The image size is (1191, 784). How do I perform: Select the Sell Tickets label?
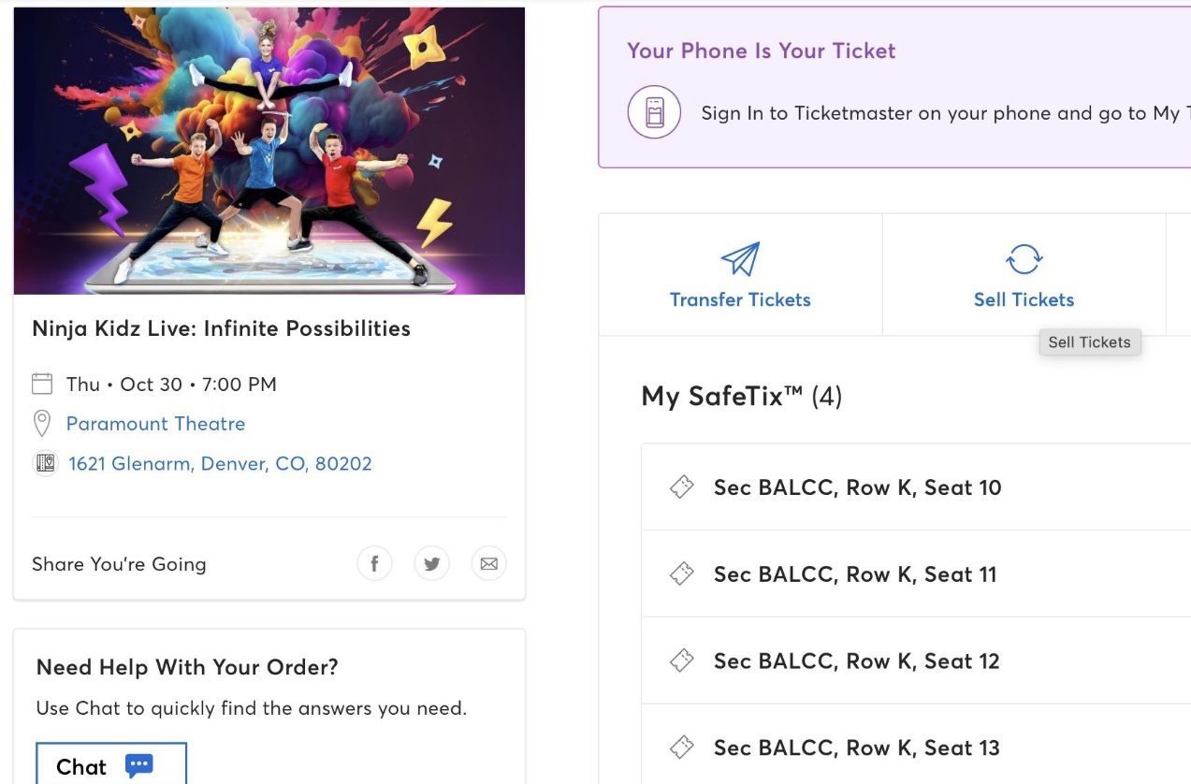[x=1024, y=300]
